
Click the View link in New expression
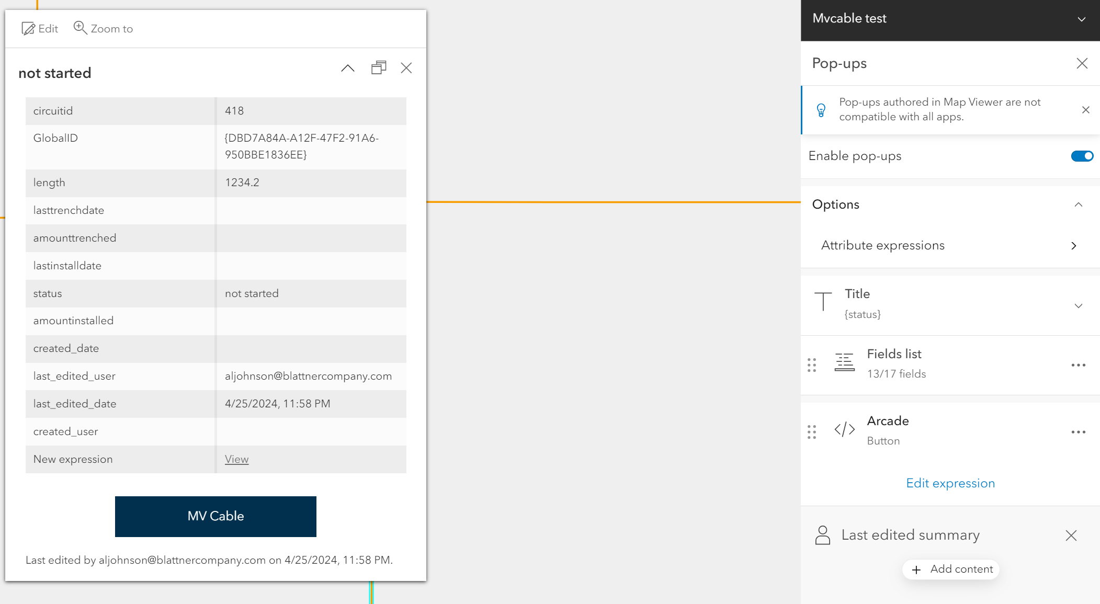[236, 459]
